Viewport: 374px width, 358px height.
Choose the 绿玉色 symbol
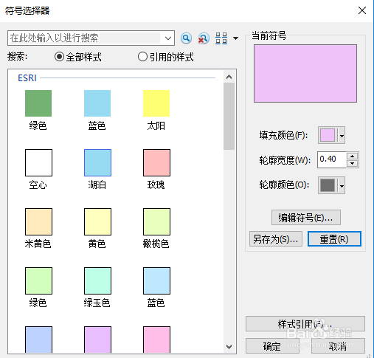click(97, 280)
